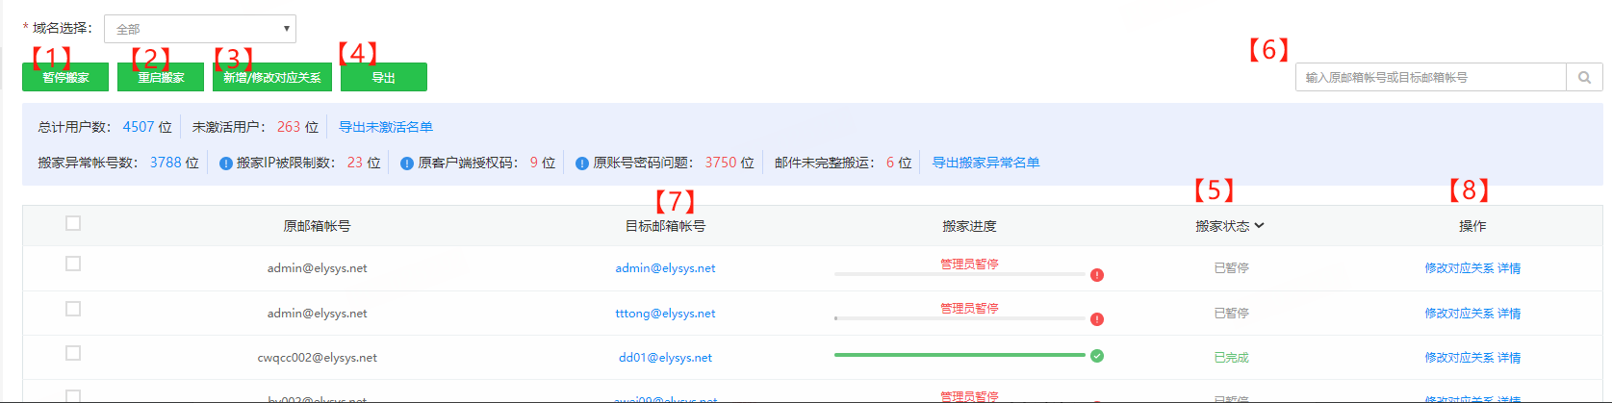
Task: Click IP-restricted count 23
Action: click(355, 163)
